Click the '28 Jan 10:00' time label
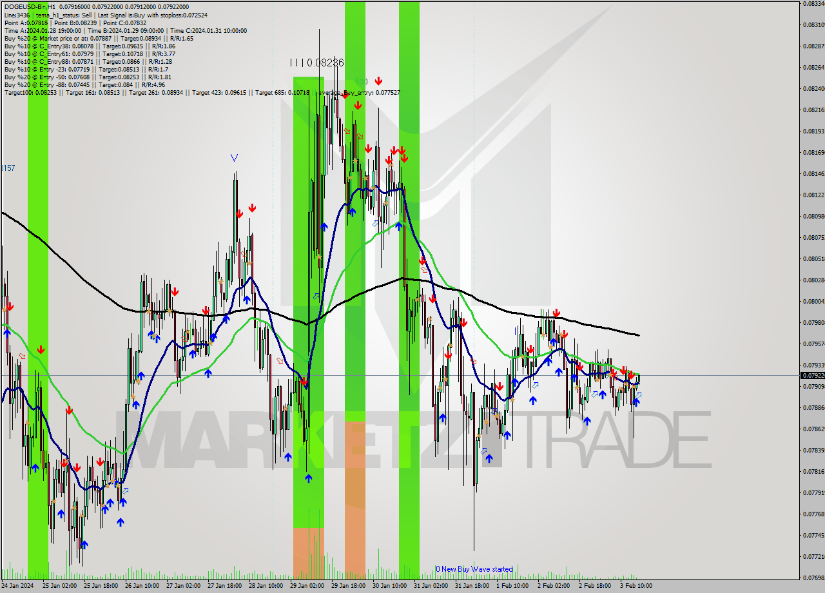The width and height of the screenshot is (825, 593). coord(266,586)
